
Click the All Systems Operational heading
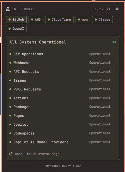[x=38, y=42]
